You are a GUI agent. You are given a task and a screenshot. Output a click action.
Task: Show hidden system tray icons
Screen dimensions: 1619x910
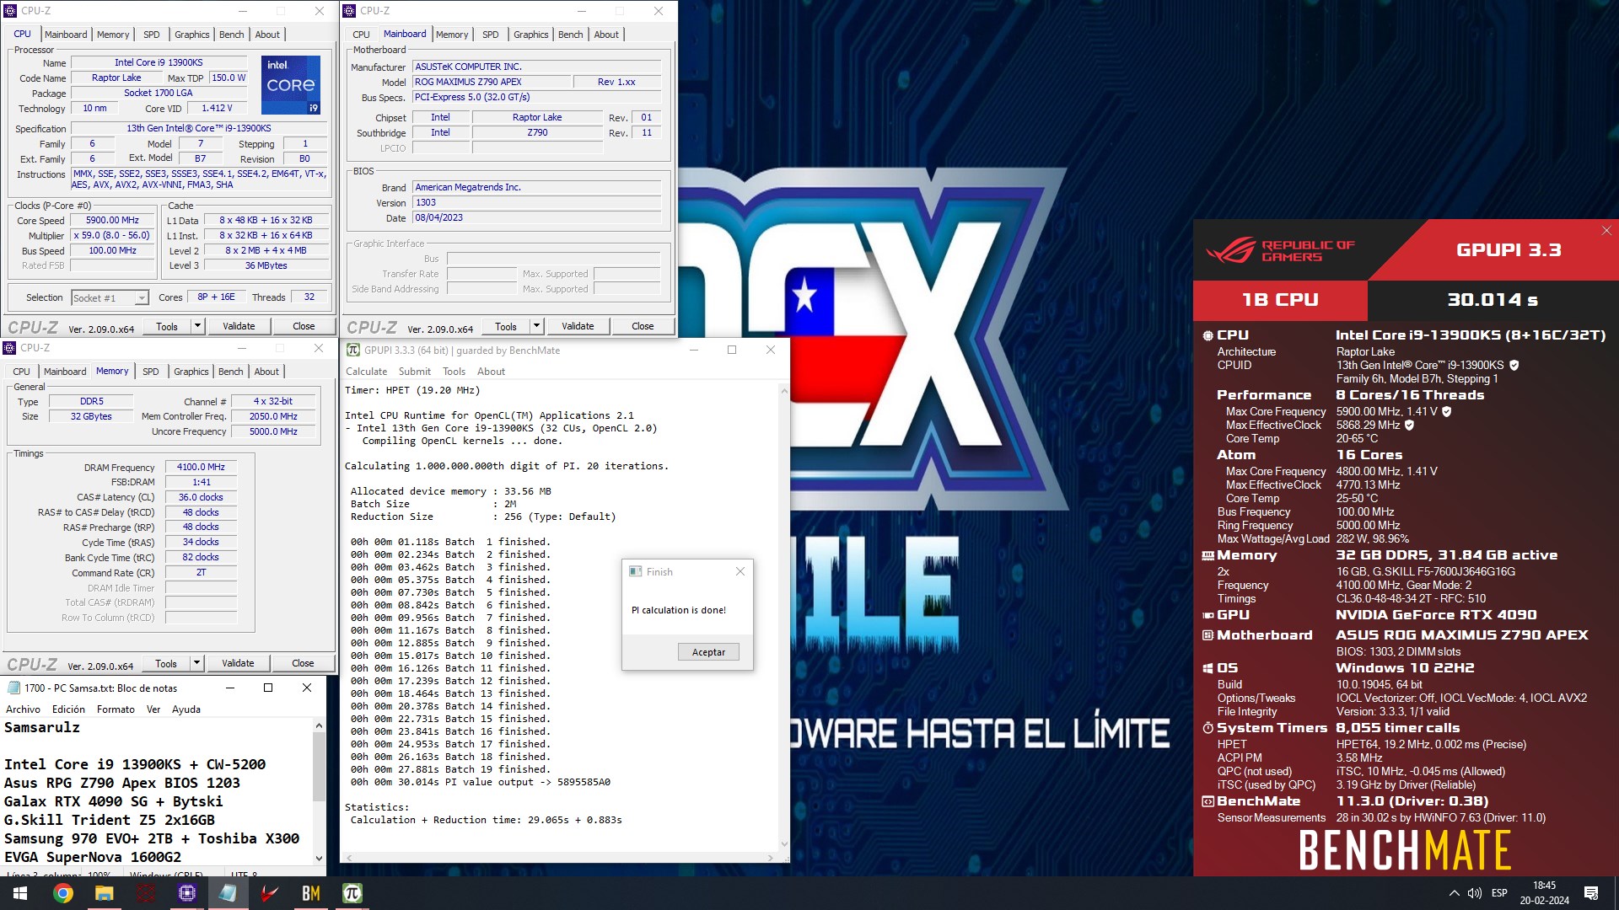coord(1454,893)
